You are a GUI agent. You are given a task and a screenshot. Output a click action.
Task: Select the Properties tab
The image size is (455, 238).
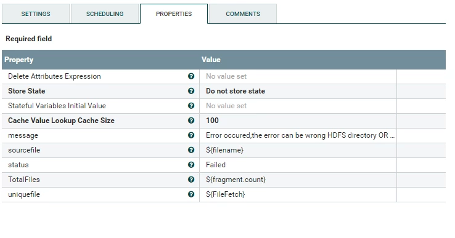tap(174, 14)
